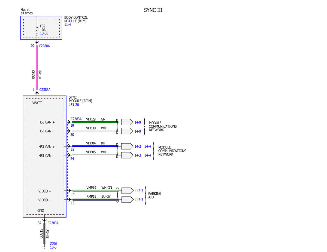Click the 'RMP19 BU-GY' wire label
Screen dimensions: 327x252
[x=98, y=197]
